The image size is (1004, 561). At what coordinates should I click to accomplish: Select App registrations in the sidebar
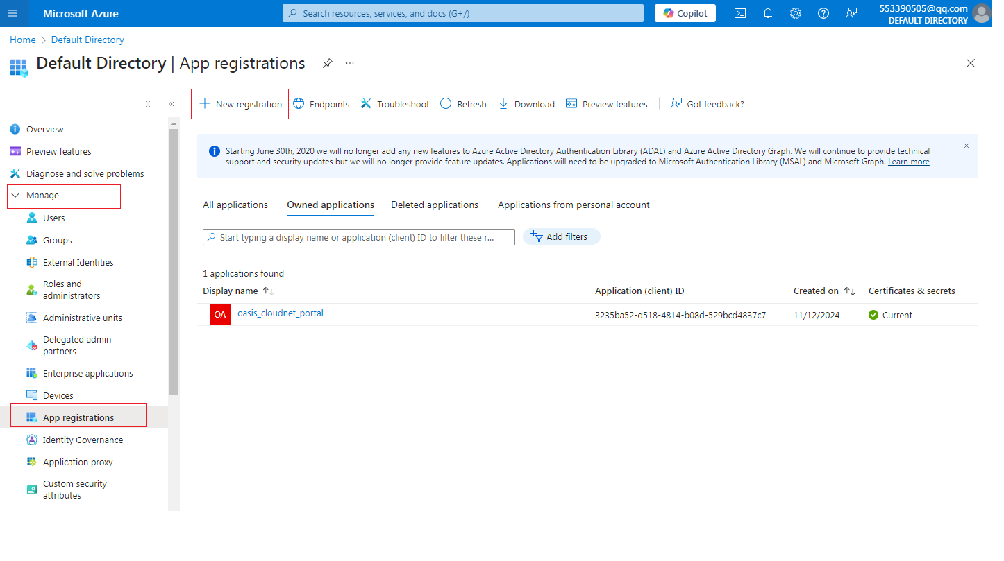point(78,417)
